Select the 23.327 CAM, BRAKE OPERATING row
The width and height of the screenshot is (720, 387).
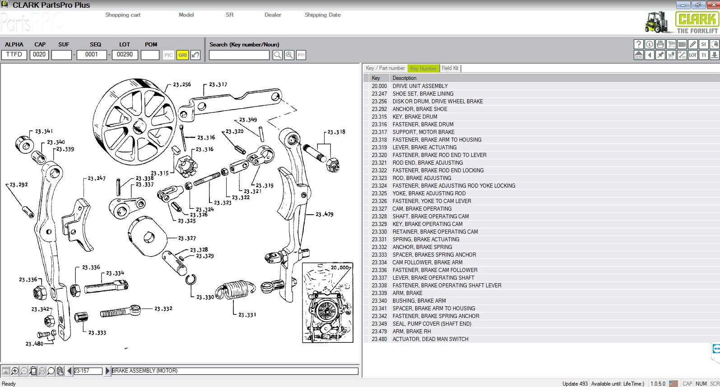tap(422, 209)
